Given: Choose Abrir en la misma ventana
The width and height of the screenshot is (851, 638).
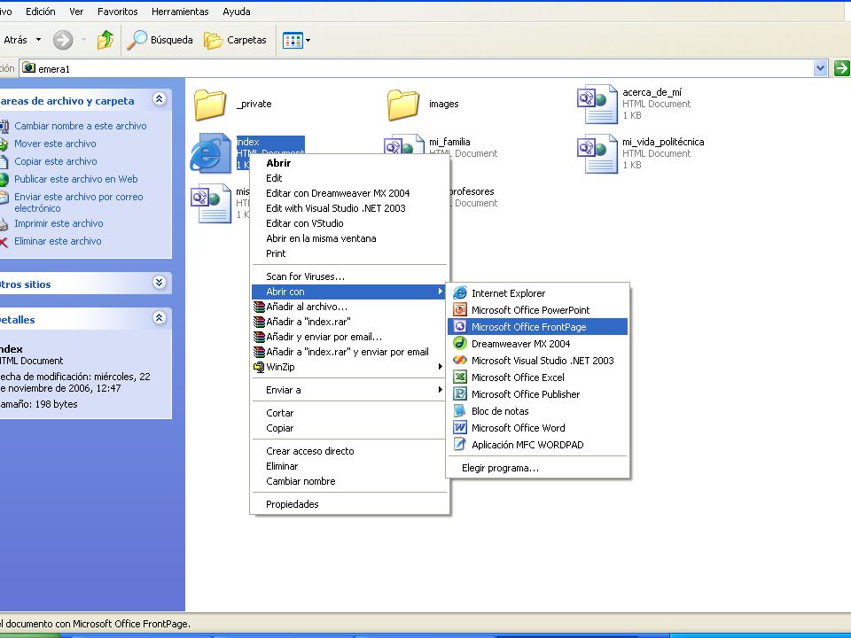Looking at the screenshot, I should [x=349, y=238].
